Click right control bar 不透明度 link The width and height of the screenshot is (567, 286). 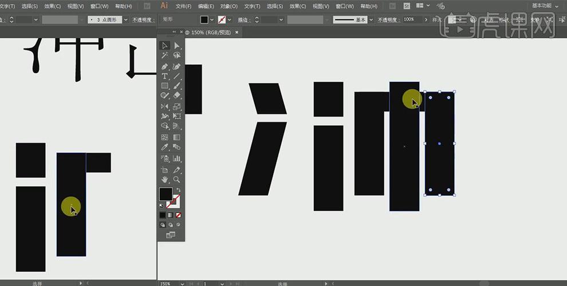coord(389,20)
